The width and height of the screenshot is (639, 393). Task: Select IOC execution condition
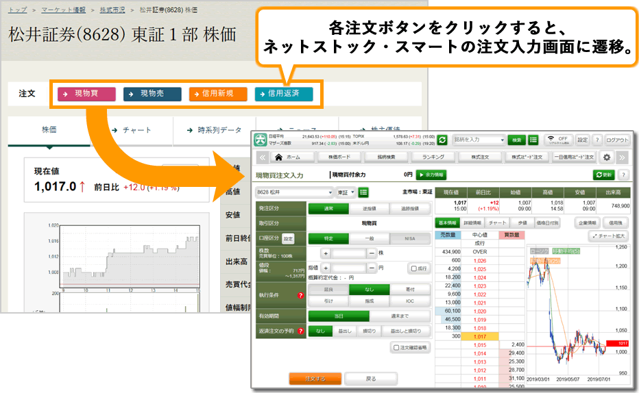point(410,301)
